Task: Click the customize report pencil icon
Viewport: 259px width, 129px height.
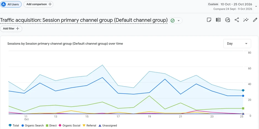Action: tap(255, 20)
